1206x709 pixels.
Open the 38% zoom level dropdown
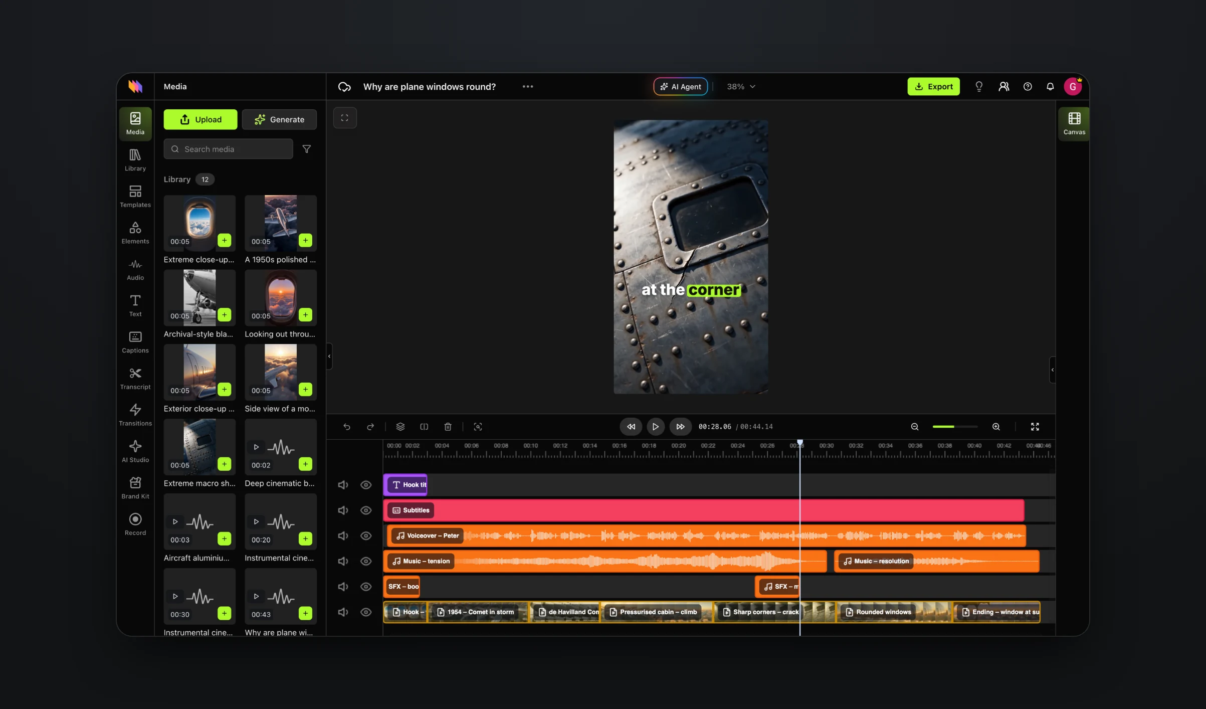[x=741, y=87]
